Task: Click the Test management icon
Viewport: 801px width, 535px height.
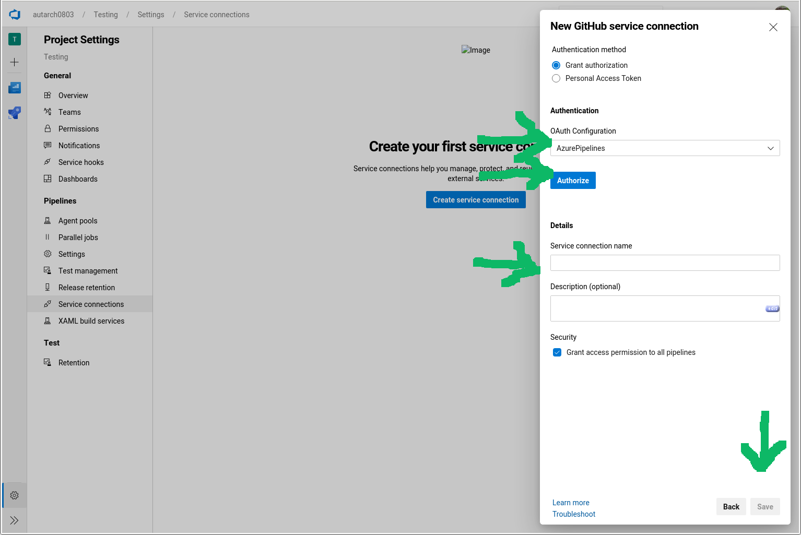Action: pos(48,270)
